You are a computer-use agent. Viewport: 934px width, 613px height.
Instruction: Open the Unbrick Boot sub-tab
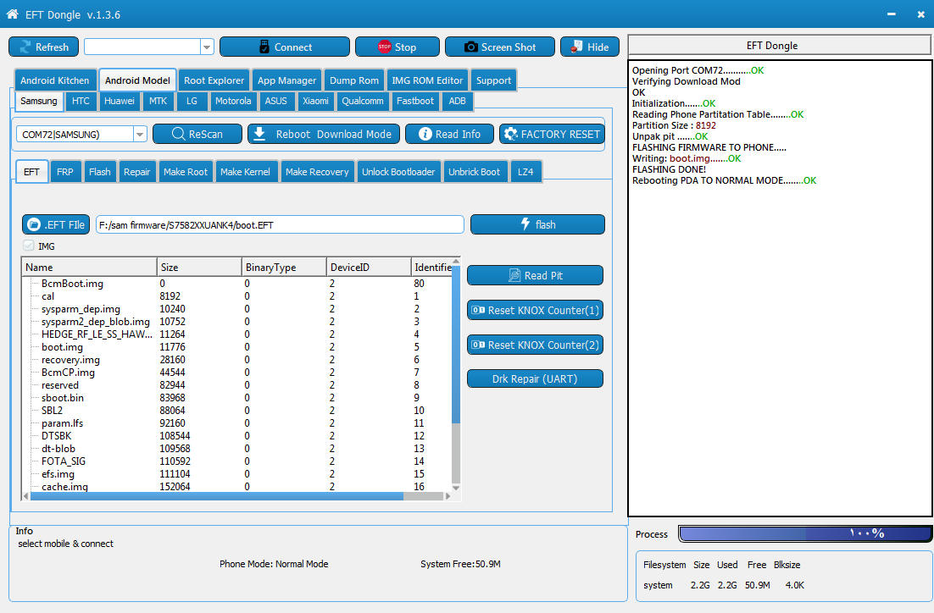point(474,172)
